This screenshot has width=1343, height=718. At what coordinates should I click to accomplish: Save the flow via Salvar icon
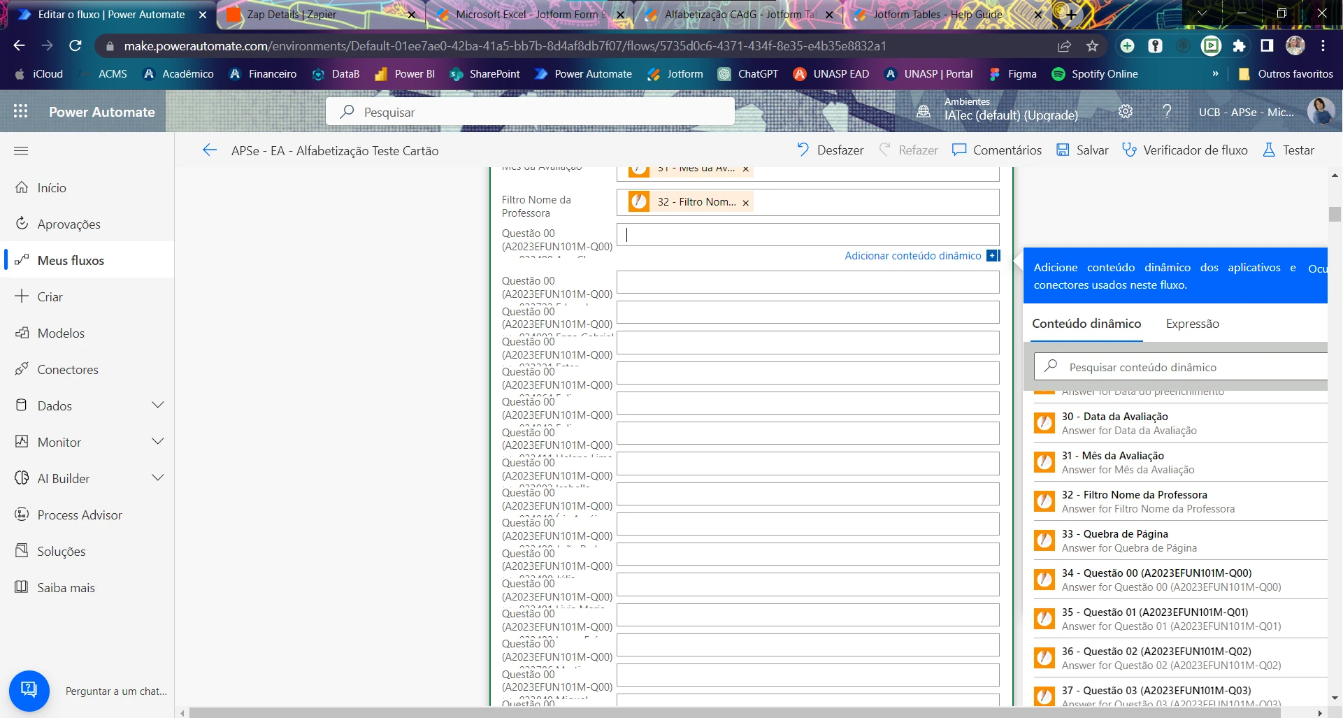point(1063,150)
